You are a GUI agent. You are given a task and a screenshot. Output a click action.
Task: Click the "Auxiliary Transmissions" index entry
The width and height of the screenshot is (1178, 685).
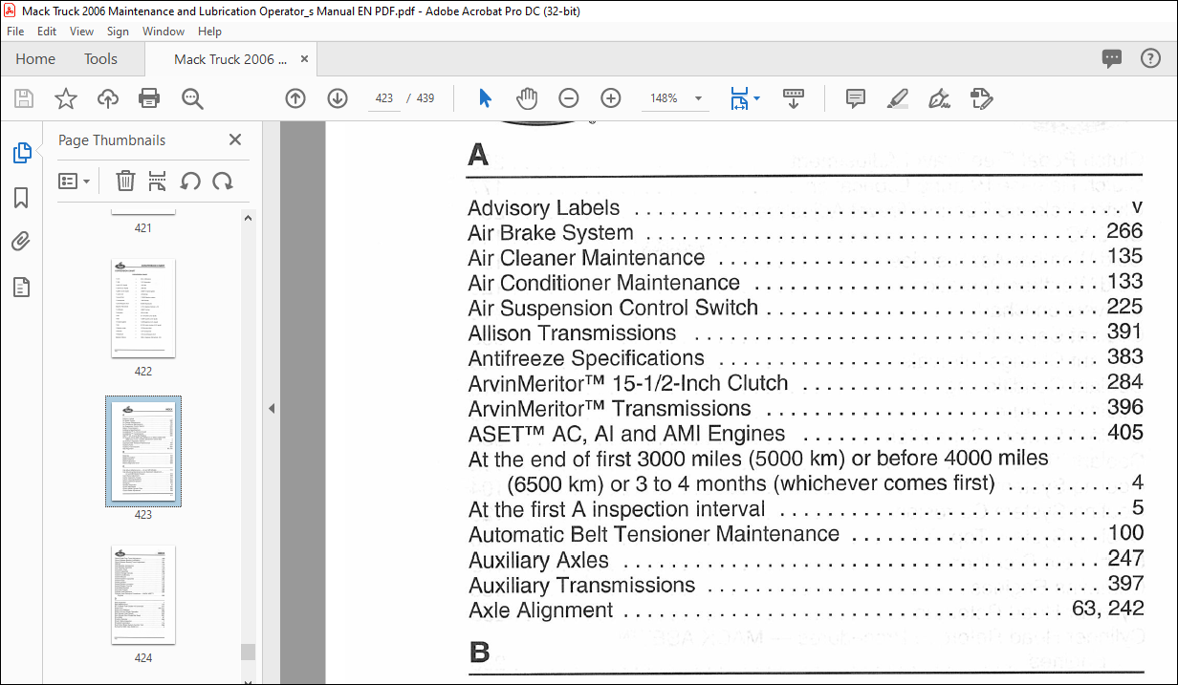pyautogui.click(x=581, y=585)
